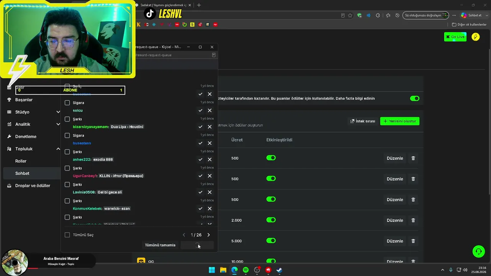The width and height of the screenshot is (491, 276).
Task: Click the yellow lightning bolt profile icon
Action: pos(476,37)
